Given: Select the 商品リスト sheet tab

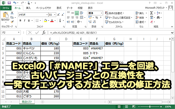Looking at the screenshot, I should coord(27,102).
